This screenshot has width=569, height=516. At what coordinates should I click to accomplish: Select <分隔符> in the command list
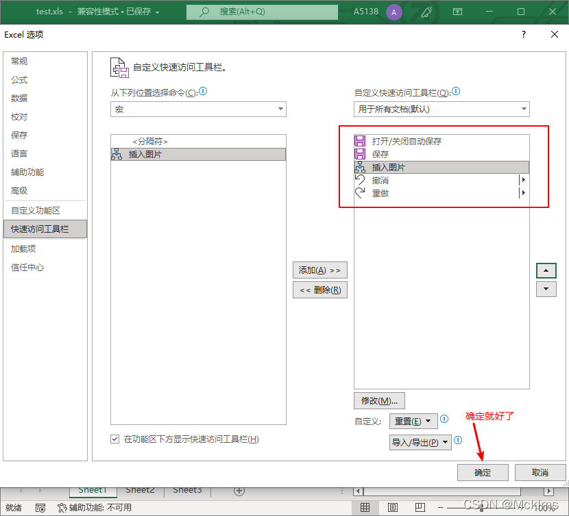tap(198, 142)
